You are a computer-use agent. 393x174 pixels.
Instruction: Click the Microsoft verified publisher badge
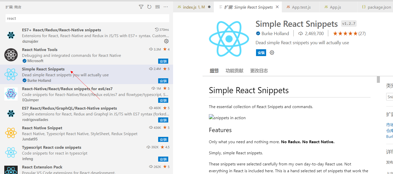click(24, 61)
